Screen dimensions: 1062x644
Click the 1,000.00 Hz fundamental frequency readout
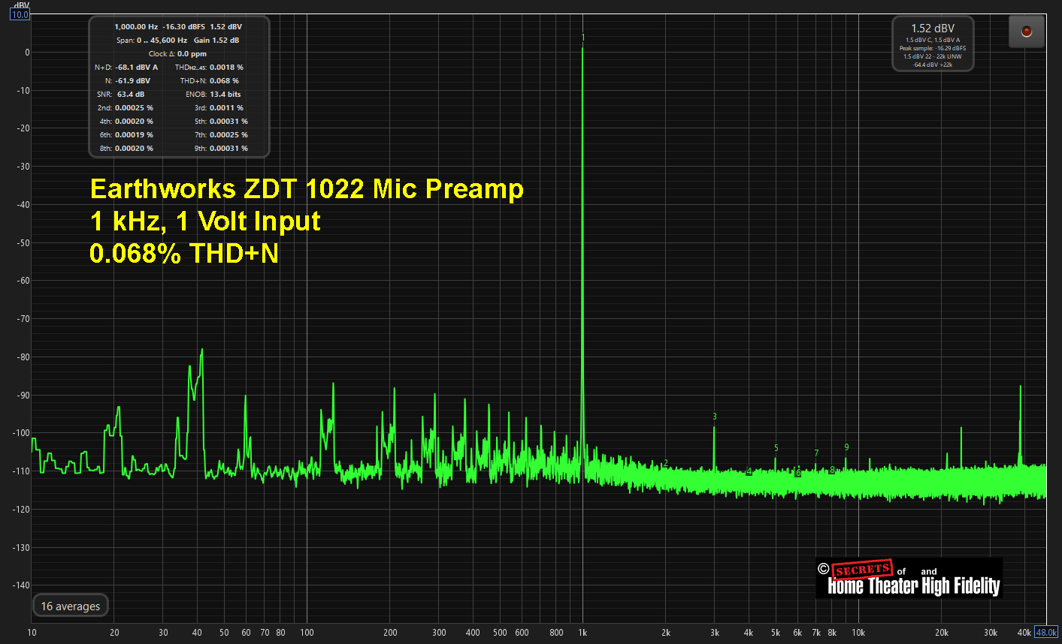click(136, 26)
